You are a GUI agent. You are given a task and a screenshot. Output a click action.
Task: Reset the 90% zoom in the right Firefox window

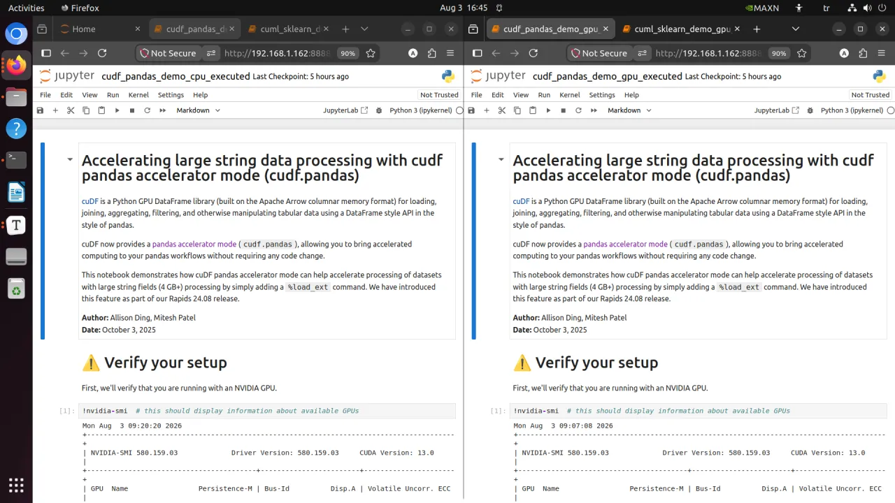coord(779,53)
